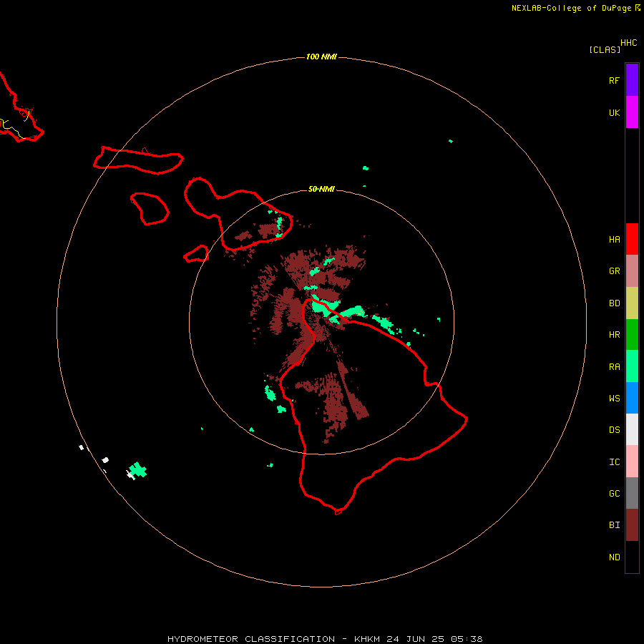Screen dimensions: 644x644
Task: Click the white echo cluster near southwest ring
Action: point(106,459)
